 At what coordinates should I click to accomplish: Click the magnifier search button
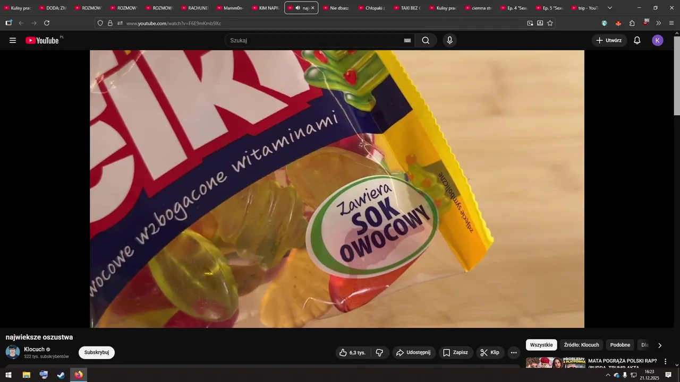click(x=426, y=40)
